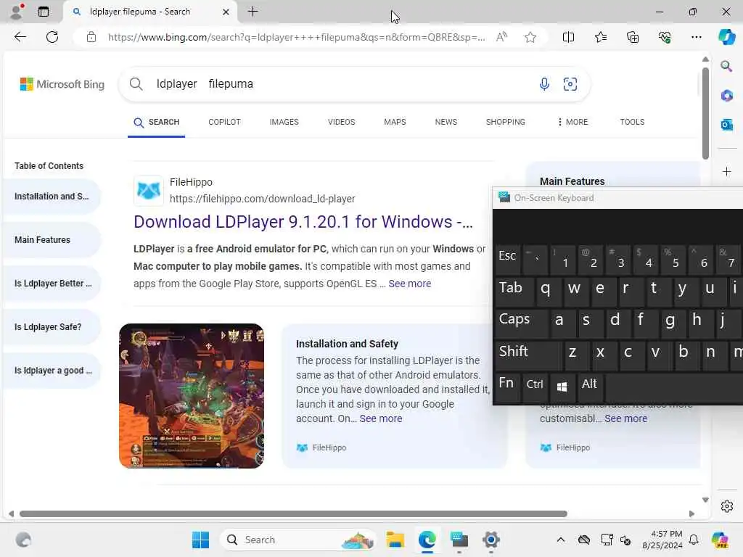Click the magnifier inside Bing search box
Viewport: 743px width, 557px height.
(x=136, y=84)
